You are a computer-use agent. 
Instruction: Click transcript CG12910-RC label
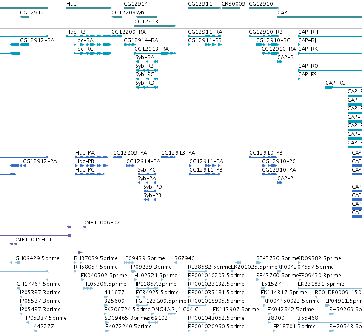273,40
